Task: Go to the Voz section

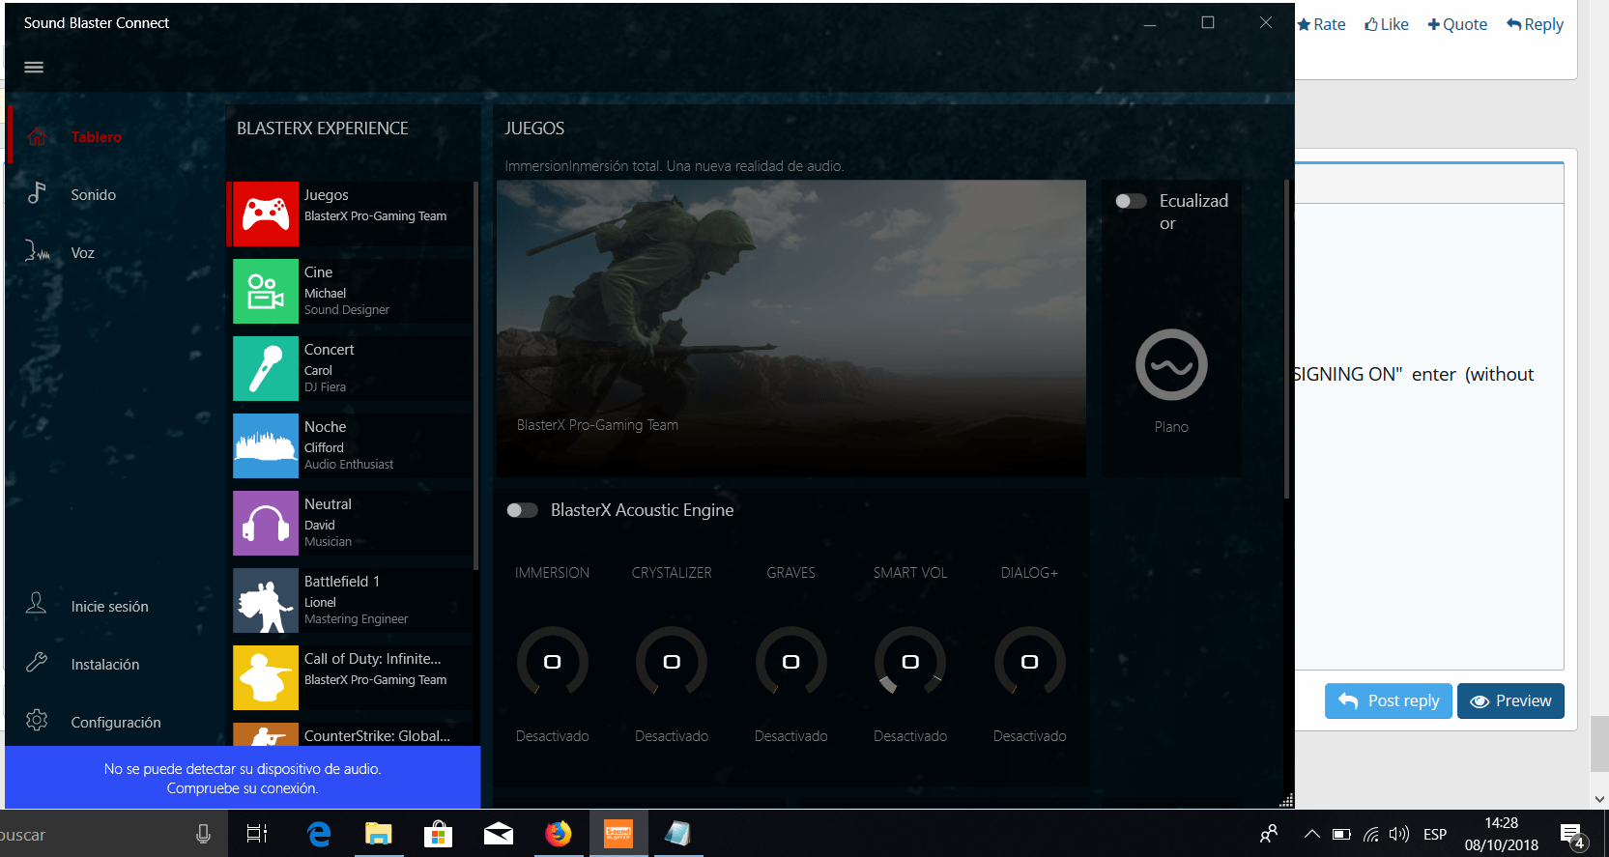Action: pyautogui.click(x=83, y=253)
